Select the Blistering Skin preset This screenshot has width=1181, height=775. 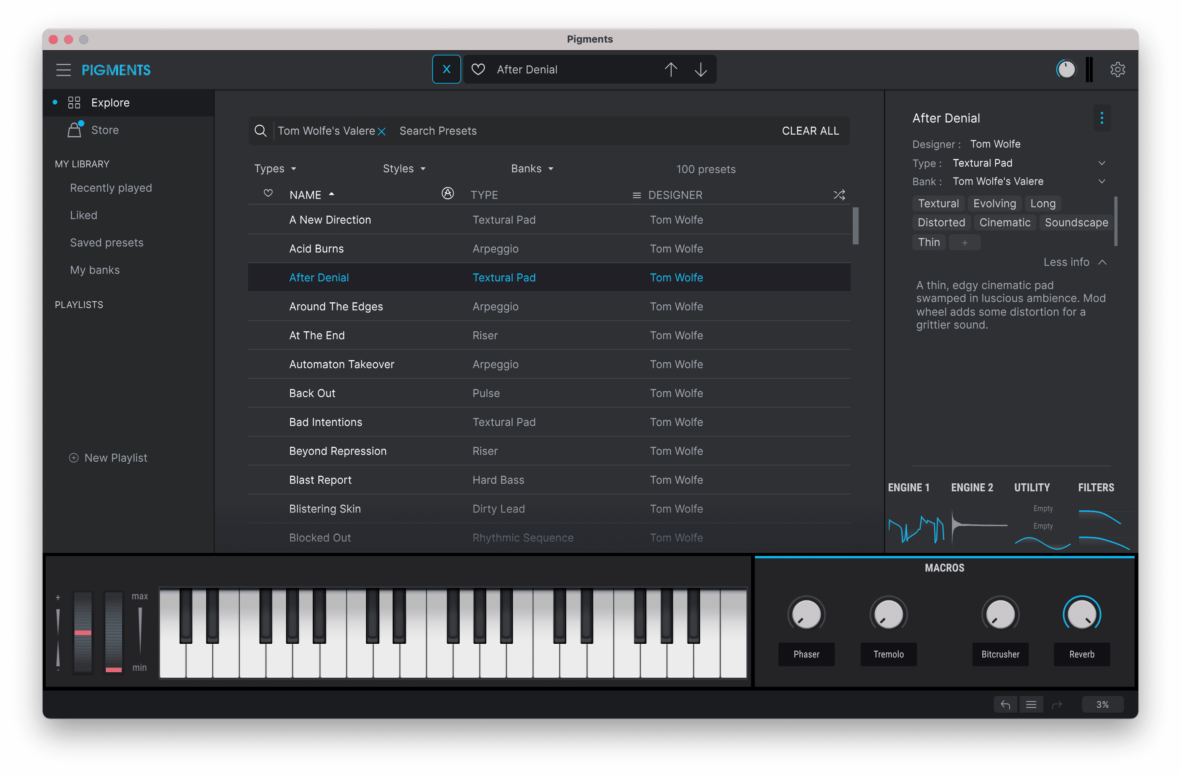coord(549,509)
